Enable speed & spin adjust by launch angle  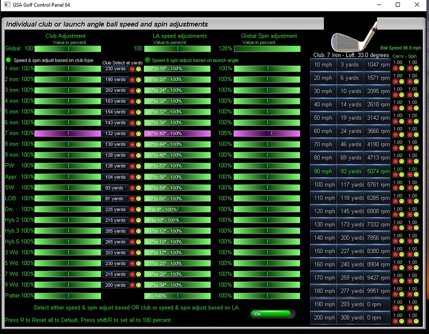[x=147, y=60]
